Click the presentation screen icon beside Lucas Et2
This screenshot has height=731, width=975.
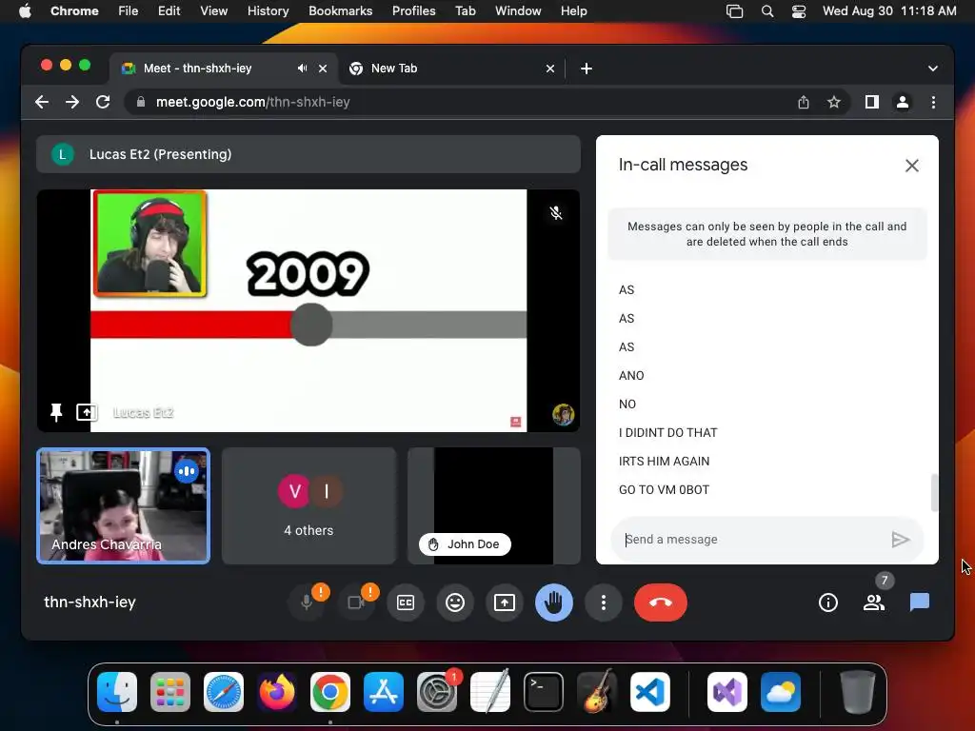point(87,411)
